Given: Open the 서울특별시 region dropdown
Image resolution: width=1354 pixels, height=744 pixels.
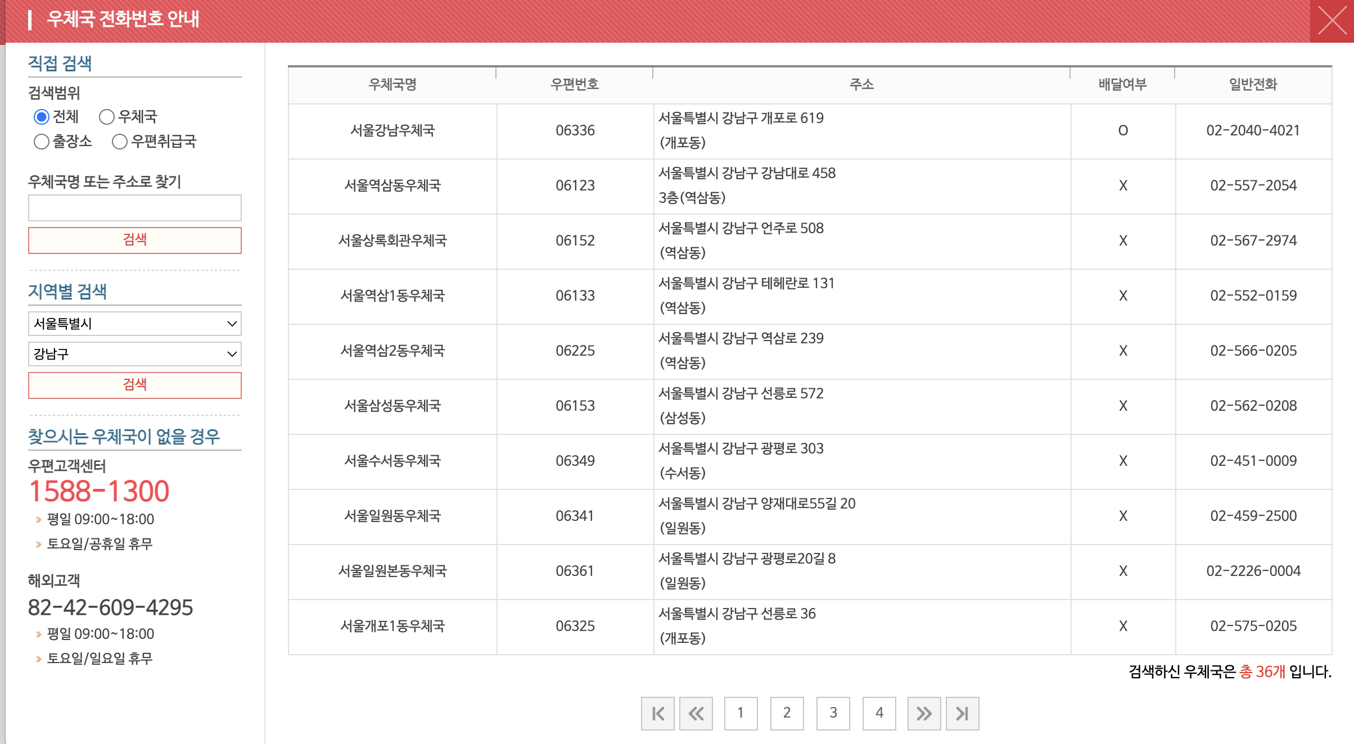Looking at the screenshot, I should [135, 324].
